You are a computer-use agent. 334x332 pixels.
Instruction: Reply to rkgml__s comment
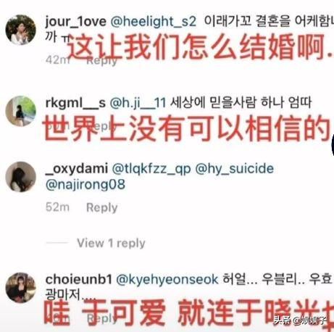[x=102, y=126]
